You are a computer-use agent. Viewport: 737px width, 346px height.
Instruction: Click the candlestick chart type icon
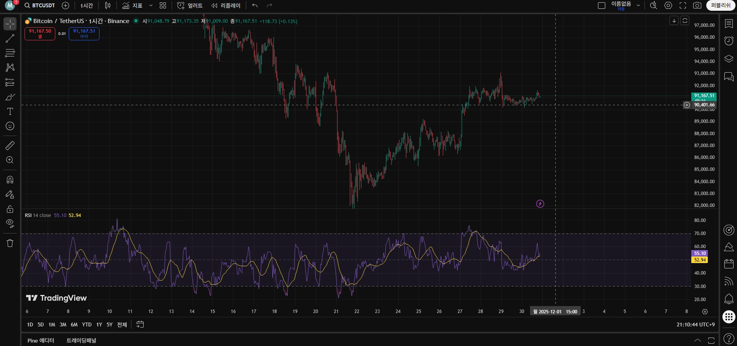point(108,5)
